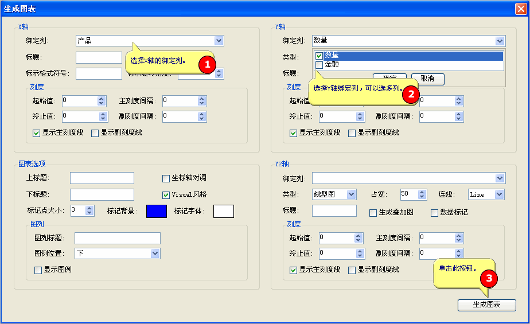Click the 生成图表 button

pyautogui.click(x=486, y=305)
